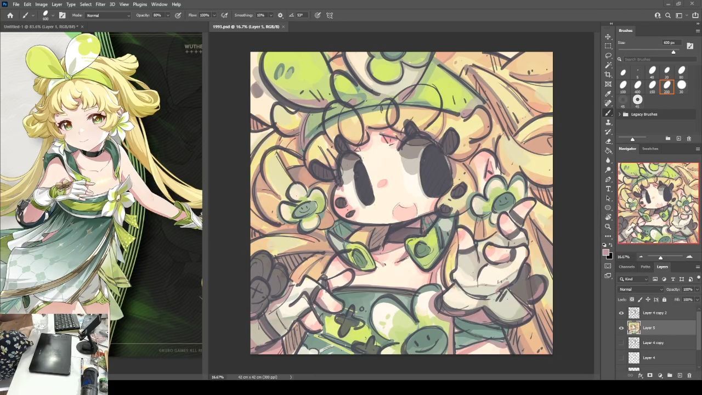This screenshot has height=395, width=702.
Task: Hide Layer 5 visibility eye
Action: 621,328
